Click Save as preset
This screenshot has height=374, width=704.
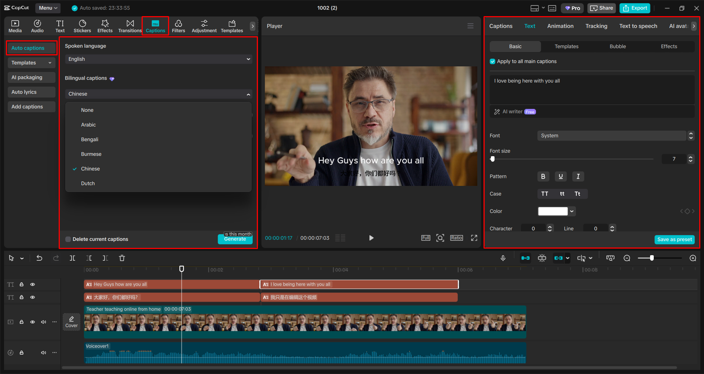(674, 239)
